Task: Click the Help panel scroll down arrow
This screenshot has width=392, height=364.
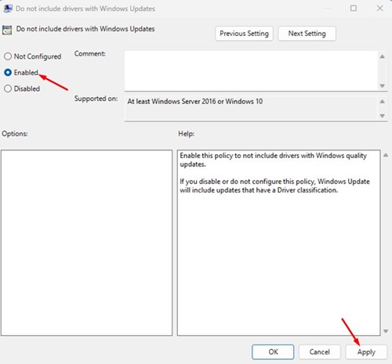Action: pos(386,331)
